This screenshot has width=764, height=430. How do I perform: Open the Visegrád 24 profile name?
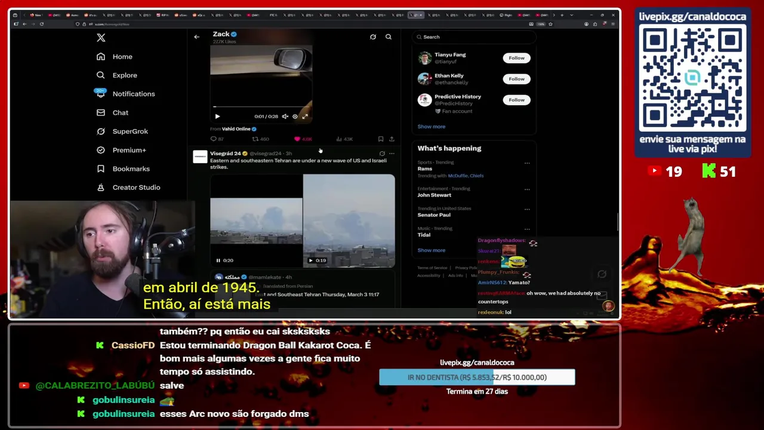click(x=226, y=153)
